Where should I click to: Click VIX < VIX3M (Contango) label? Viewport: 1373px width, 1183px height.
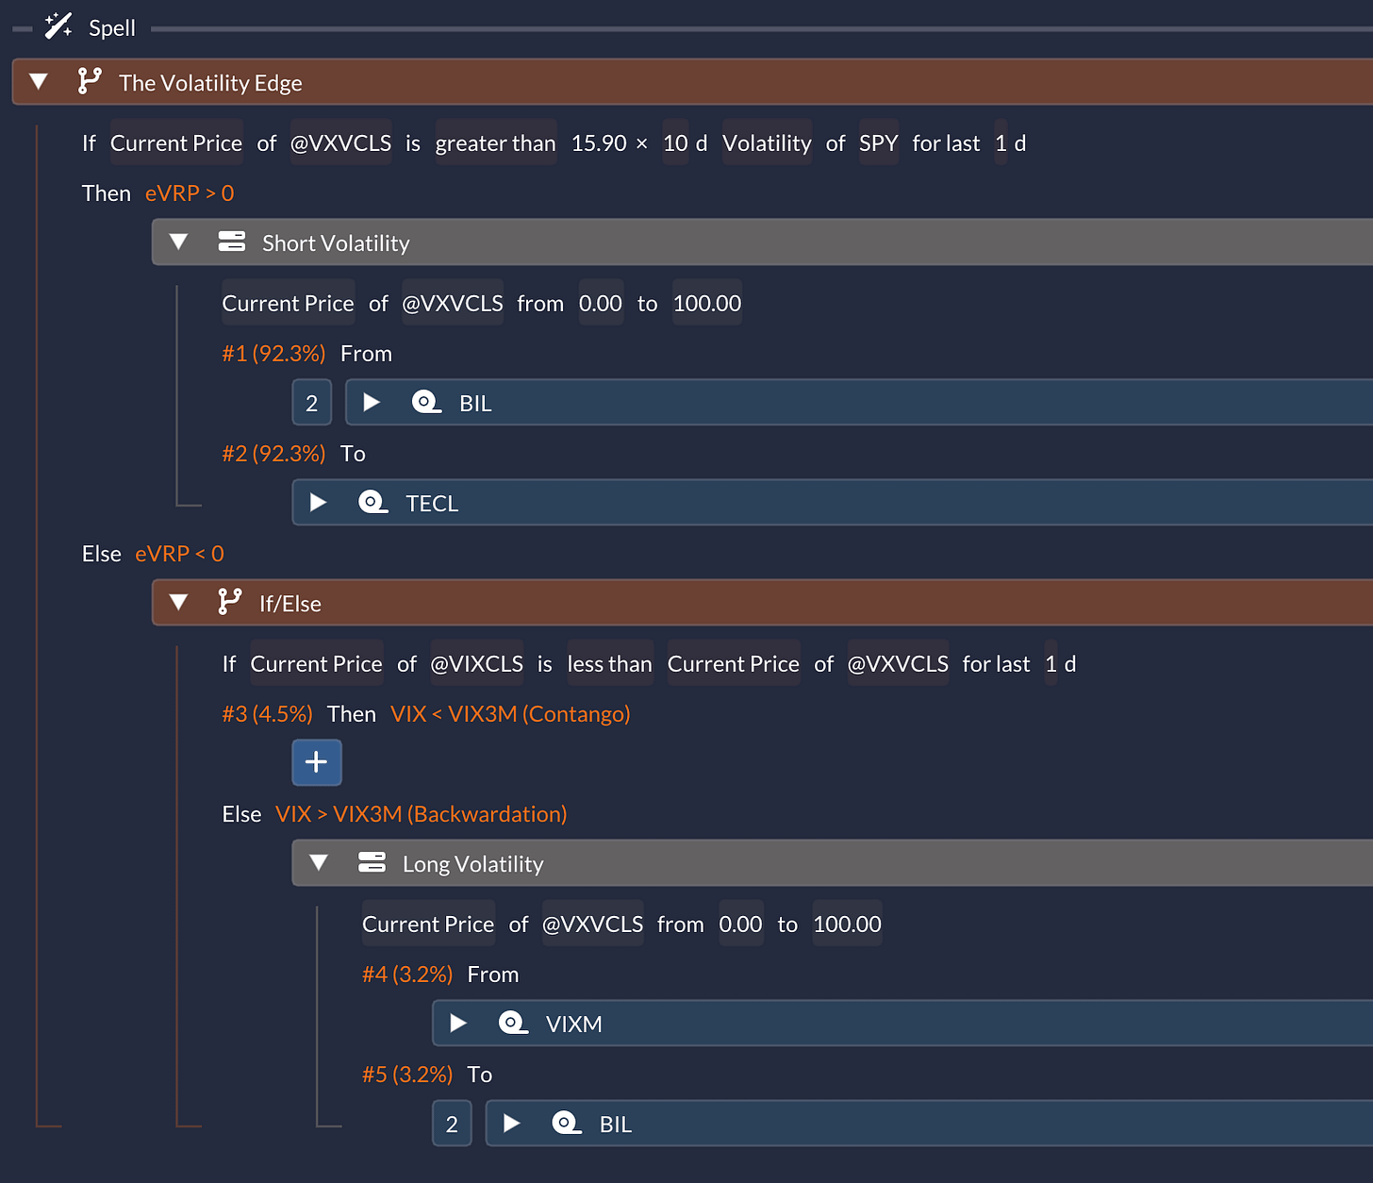[510, 714]
